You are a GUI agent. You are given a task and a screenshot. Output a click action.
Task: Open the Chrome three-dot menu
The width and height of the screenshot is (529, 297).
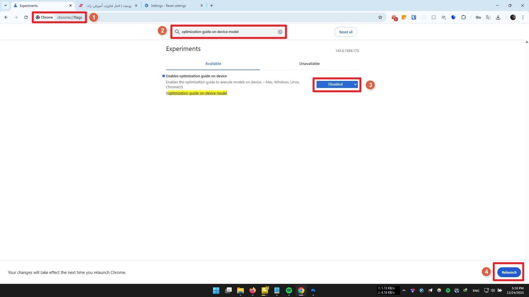pyautogui.click(x=523, y=17)
